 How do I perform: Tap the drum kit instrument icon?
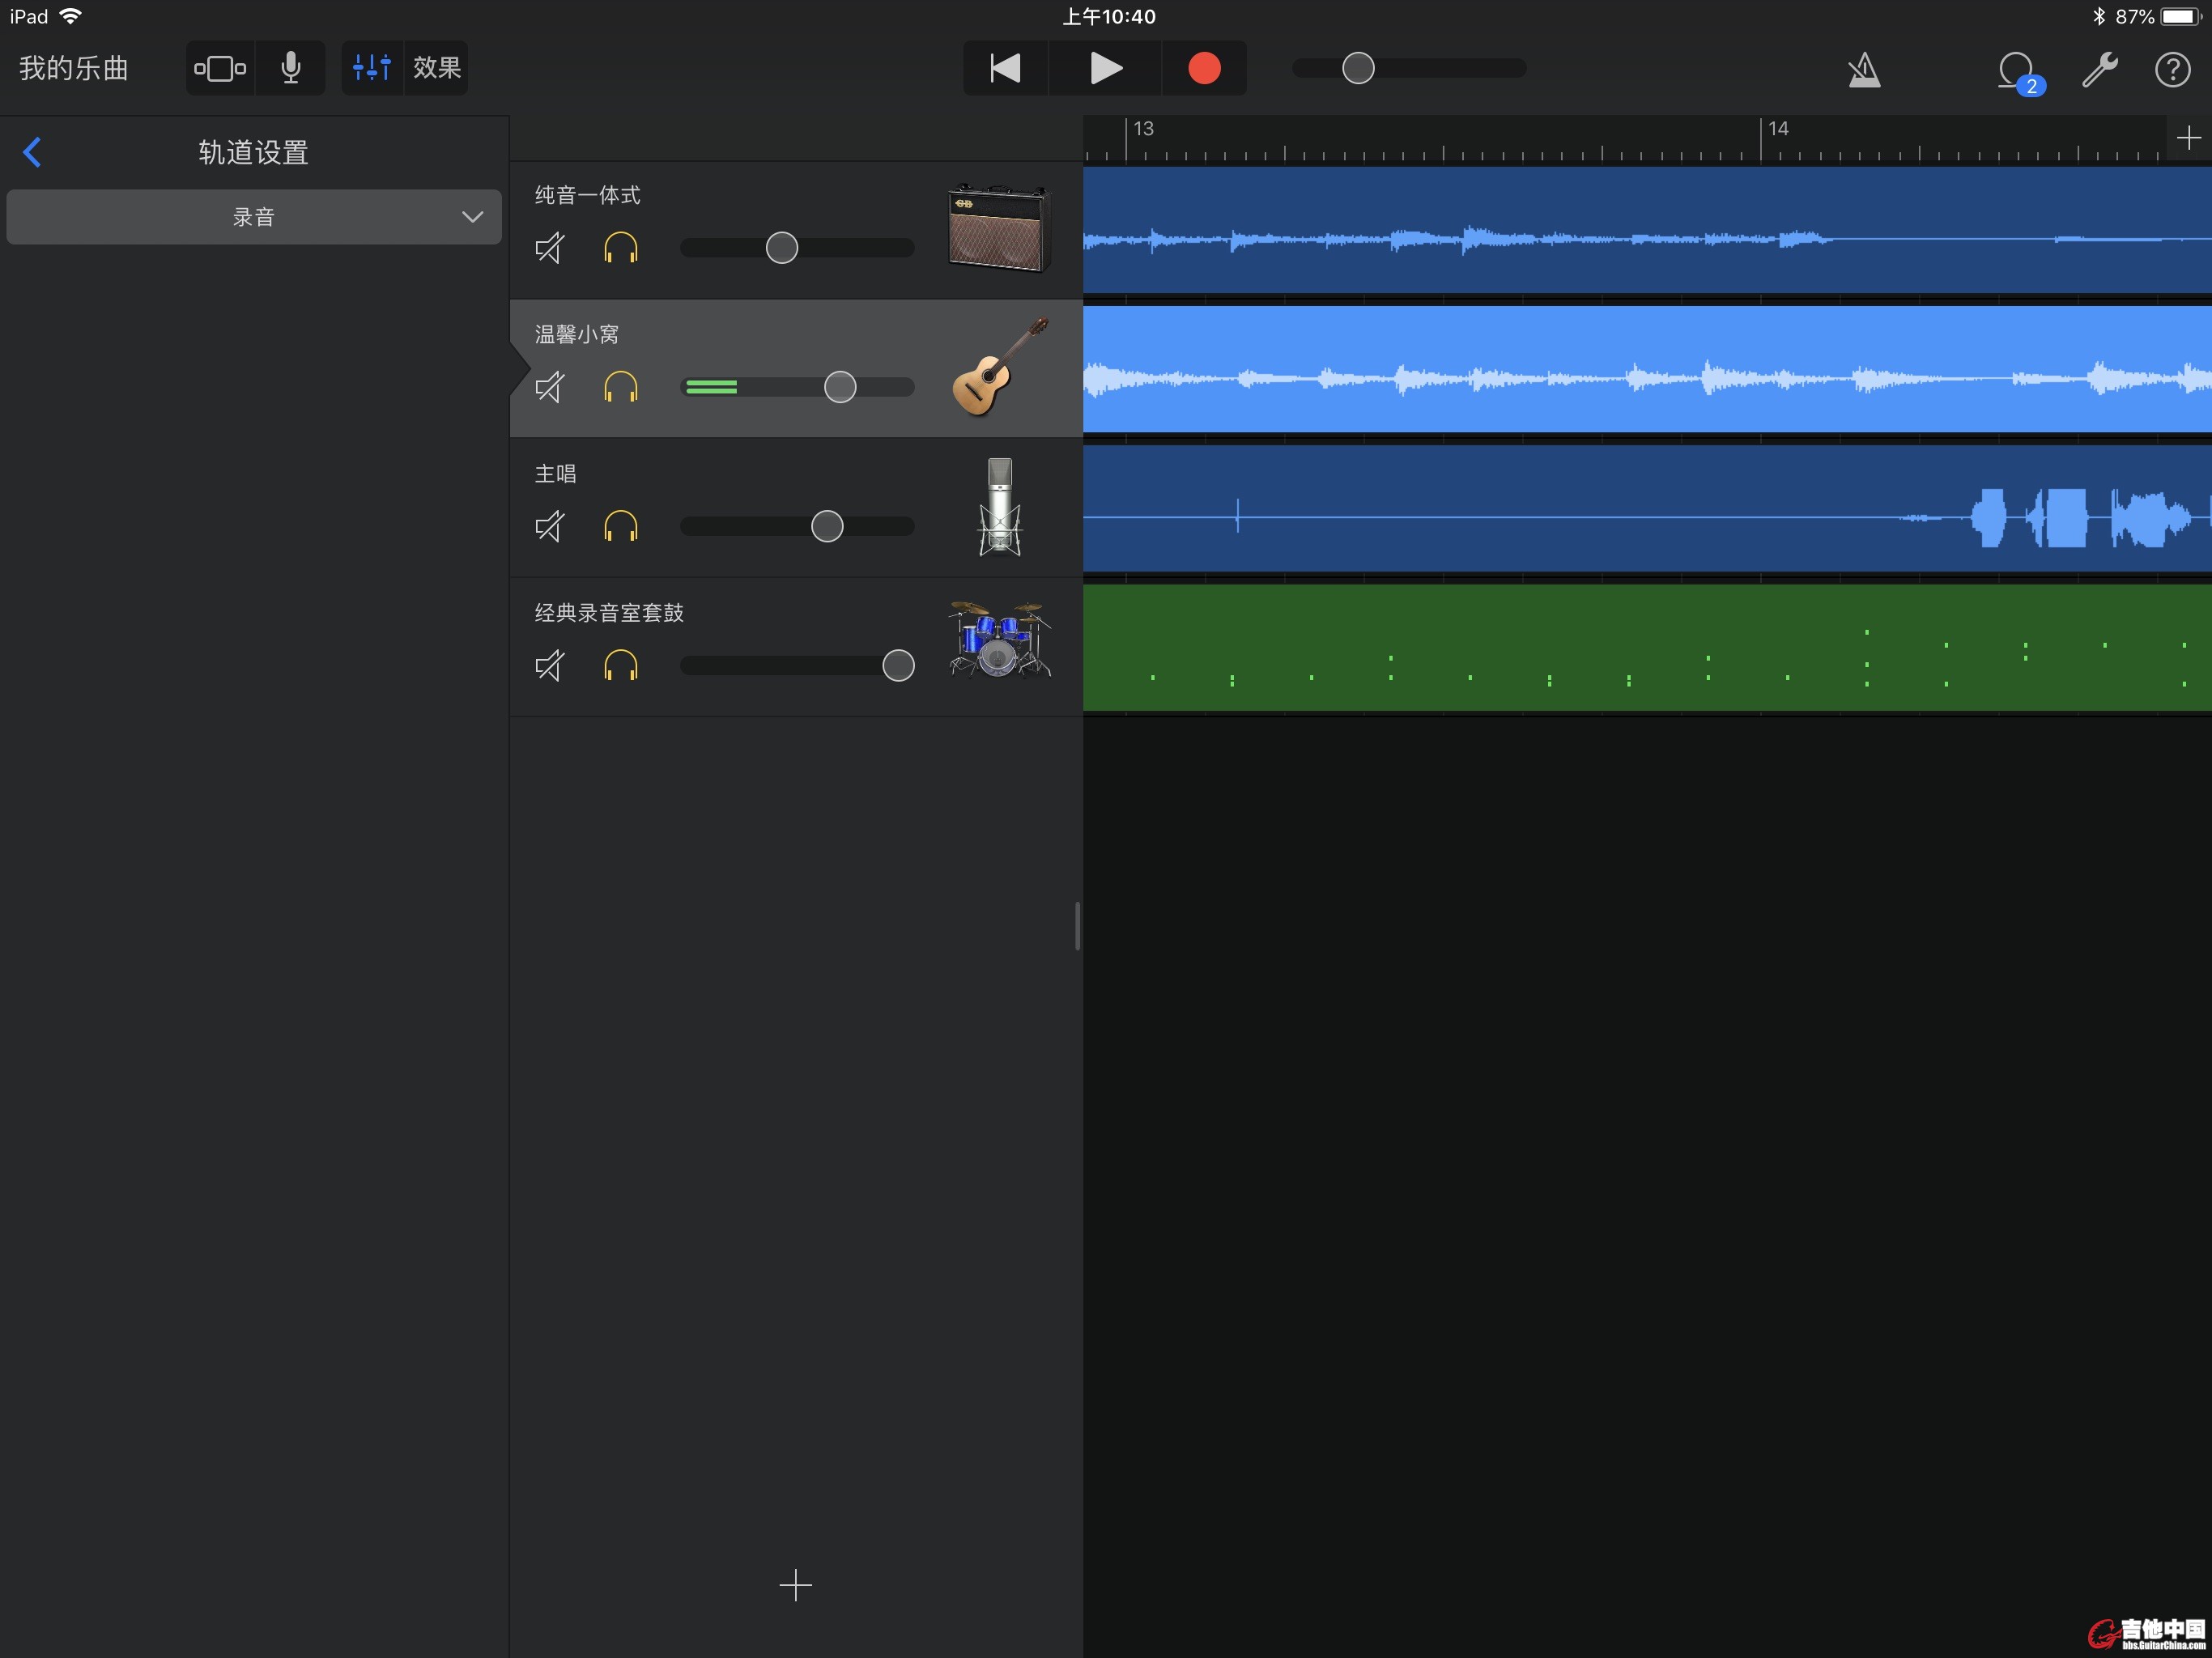coord(1000,641)
